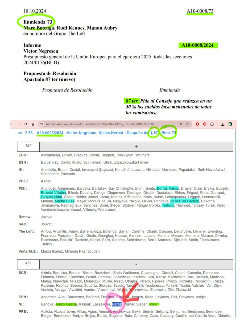Viewport: 248px width, 320px height.
Task: Click the name Victor Negrescu under Informe
Action: click(x=41, y=51)
